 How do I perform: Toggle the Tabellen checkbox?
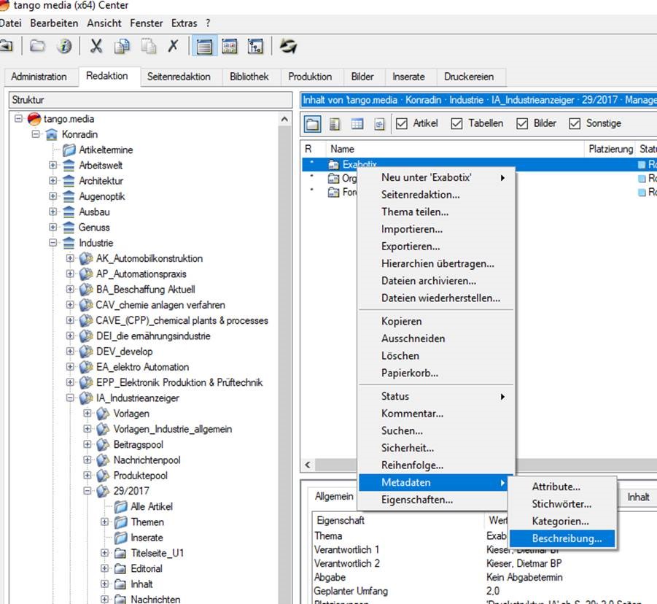point(457,124)
